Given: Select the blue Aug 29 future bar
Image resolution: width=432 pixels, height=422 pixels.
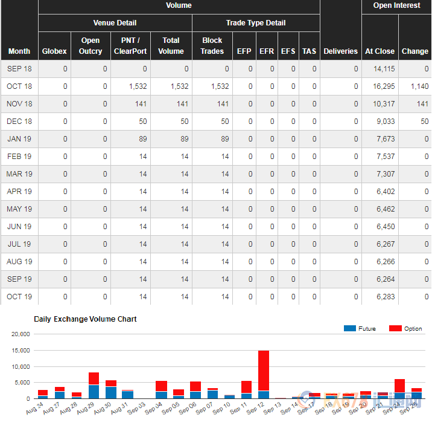Looking at the screenshot, I should pos(94,391).
